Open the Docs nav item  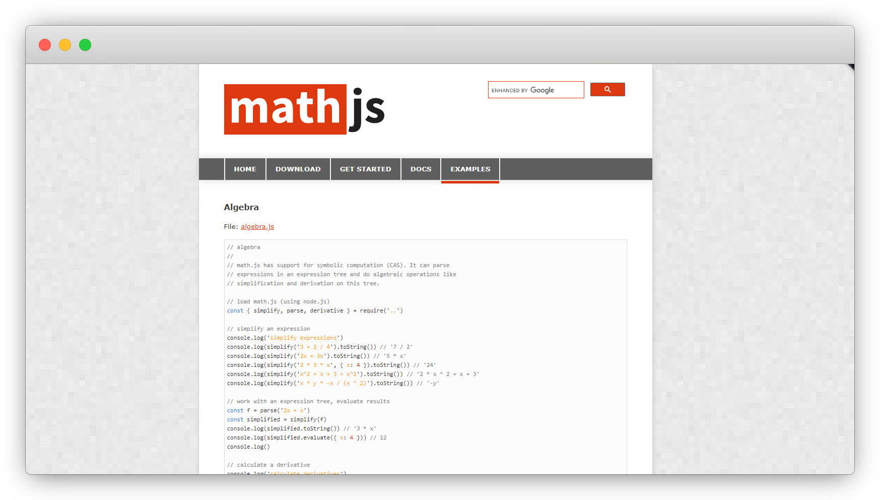421,169
